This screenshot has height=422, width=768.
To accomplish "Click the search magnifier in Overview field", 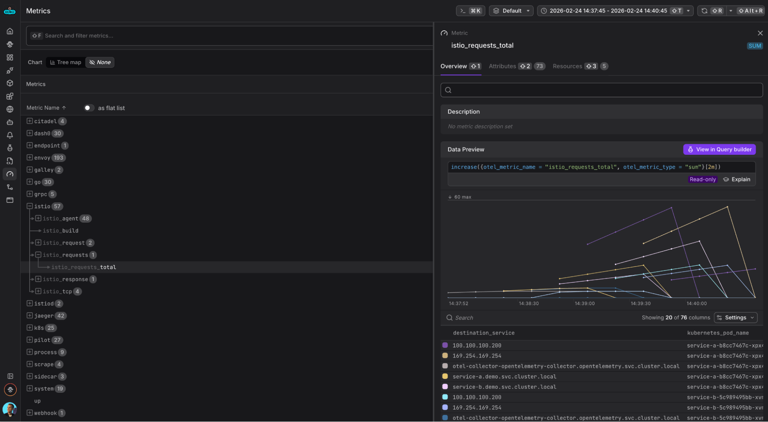I will [x=448, y=90].
